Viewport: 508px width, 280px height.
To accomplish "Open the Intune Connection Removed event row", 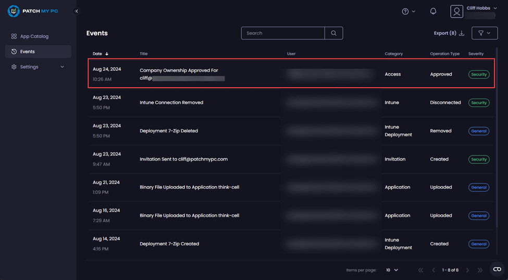I will tap(171, 103).
